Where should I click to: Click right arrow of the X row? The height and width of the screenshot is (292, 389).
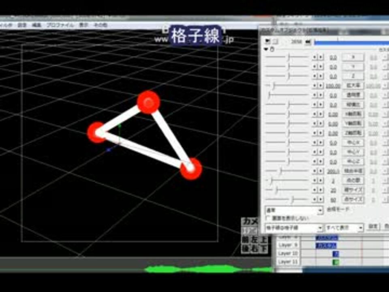pos(321,57)
